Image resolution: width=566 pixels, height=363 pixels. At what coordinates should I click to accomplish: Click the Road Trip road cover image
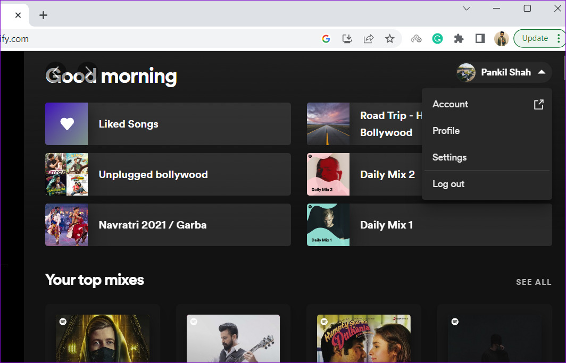pos(328,124)
